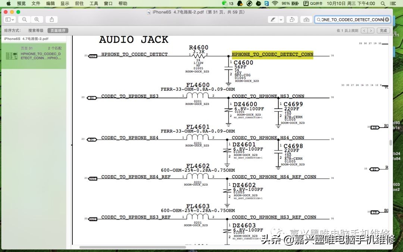Click the CODEC_TO_HPHONE_HS4_REF_CONN net label
This screenshot has height=252, width=403.
pos(274,177)
